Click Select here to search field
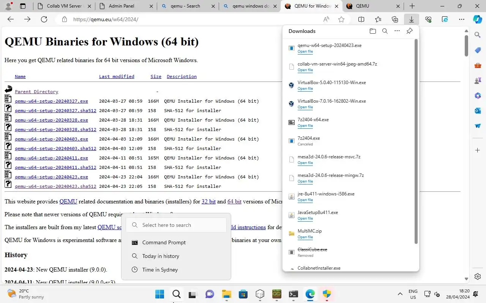Viewport: 486px width, 303px height. click(176, 225)
